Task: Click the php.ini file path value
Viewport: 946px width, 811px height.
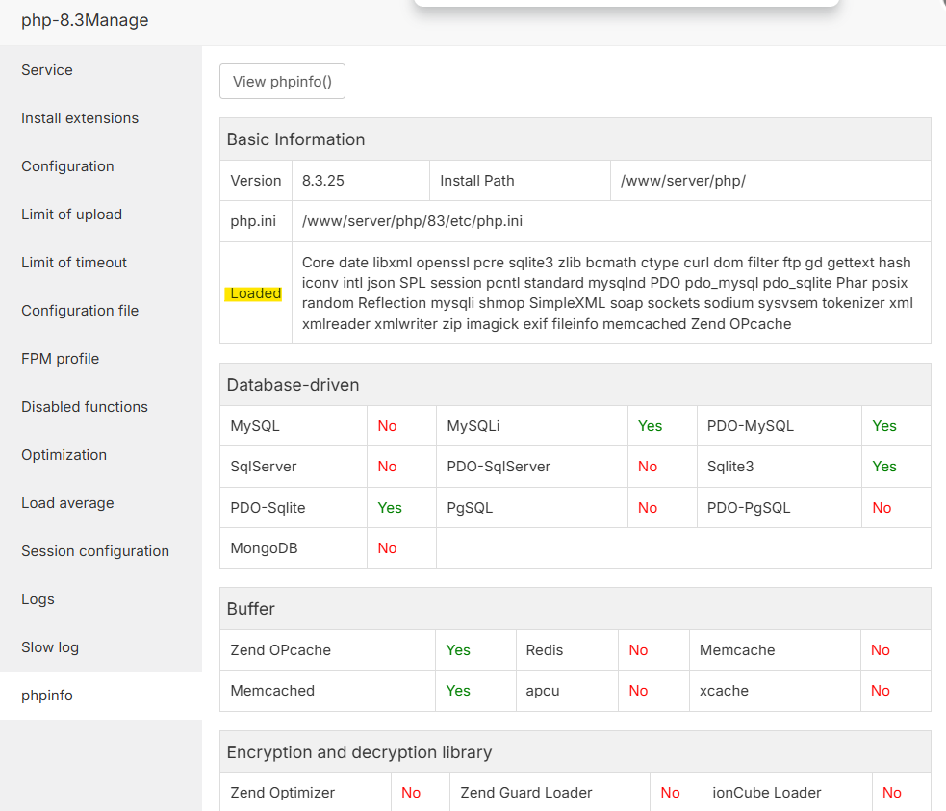Action: tap(412, 221)
